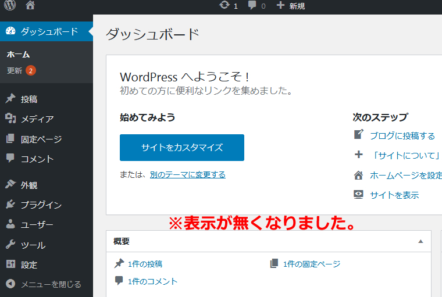Click ホームページを設定 link

tap(406, 176)
